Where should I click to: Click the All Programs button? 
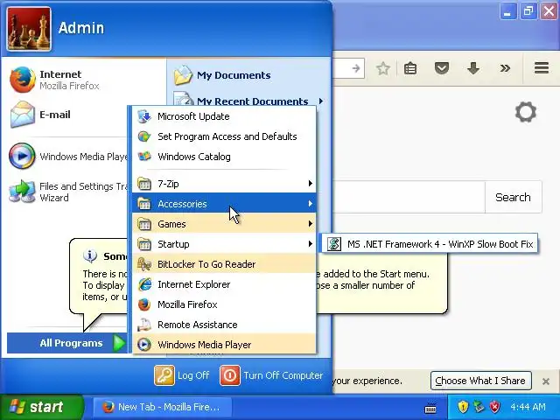(x=67, y=343)
